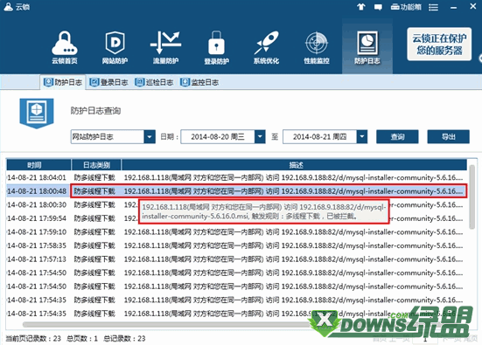This screenshot has width=482, height=345.
Task: Switch to the 巡检日志 sub-tab
Action: tap(154, 82)
